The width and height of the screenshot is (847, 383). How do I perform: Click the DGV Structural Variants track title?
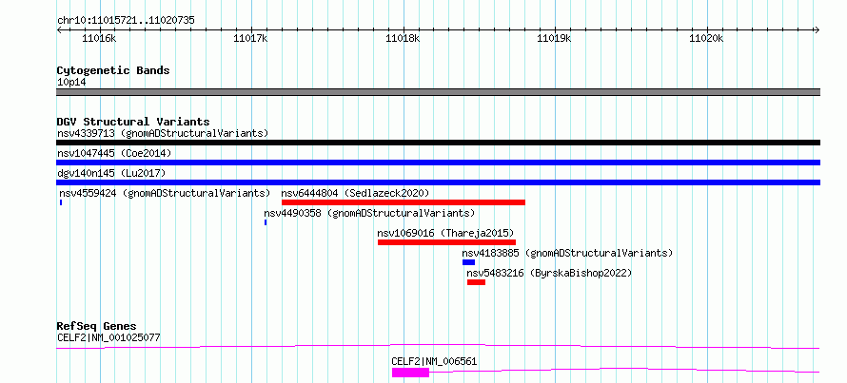point(133,122)
